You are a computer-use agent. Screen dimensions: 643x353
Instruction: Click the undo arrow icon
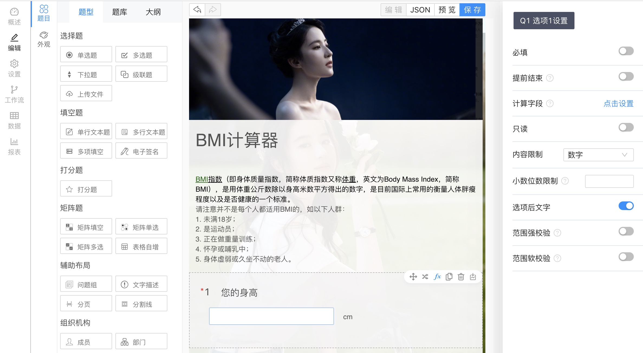[197, 10]
